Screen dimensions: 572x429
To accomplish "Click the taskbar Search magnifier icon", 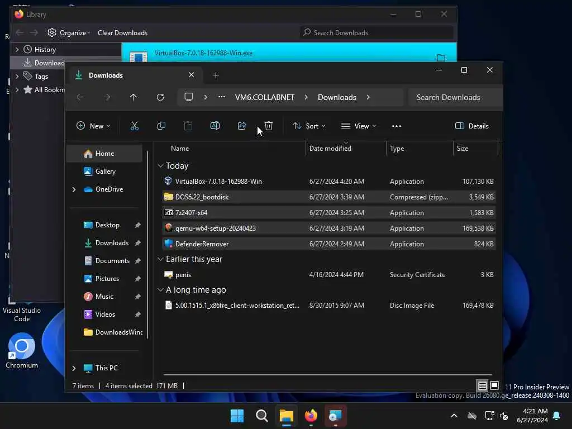I will [x=261, y=416].
